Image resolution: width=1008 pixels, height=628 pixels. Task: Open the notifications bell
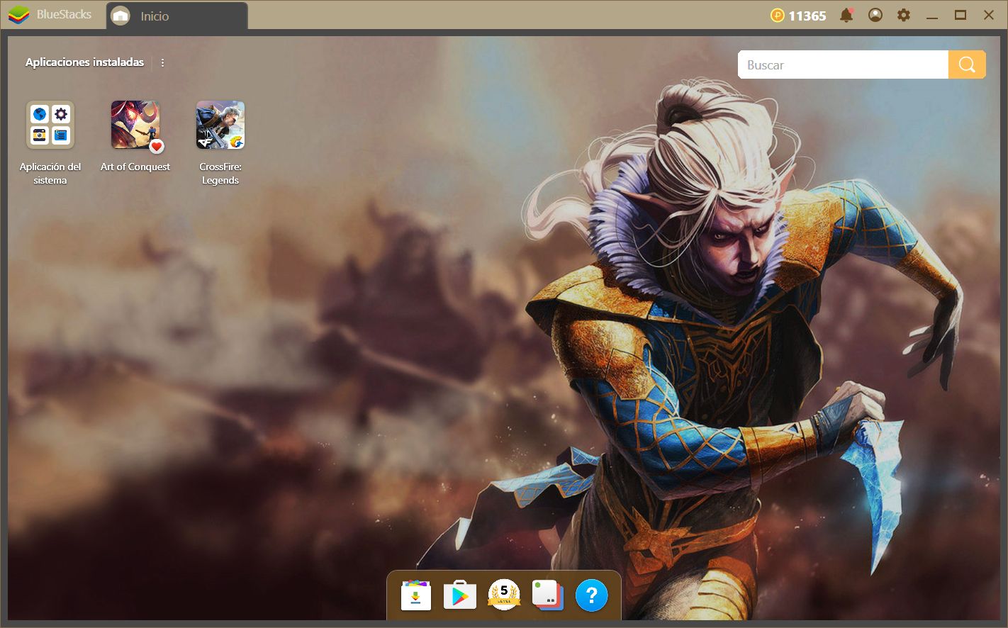(x=846, y=15)
